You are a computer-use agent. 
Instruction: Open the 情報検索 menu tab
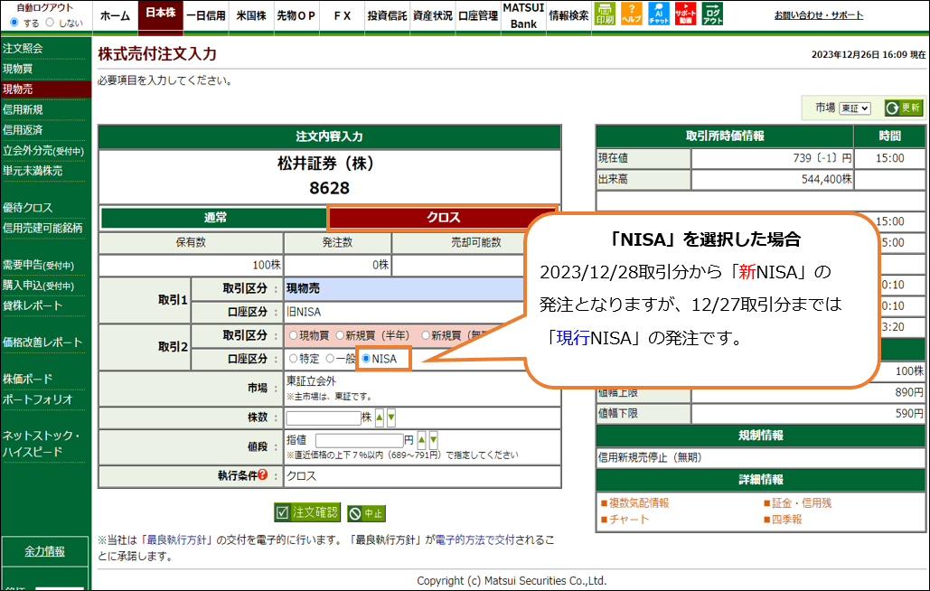(x=568, y=16)
